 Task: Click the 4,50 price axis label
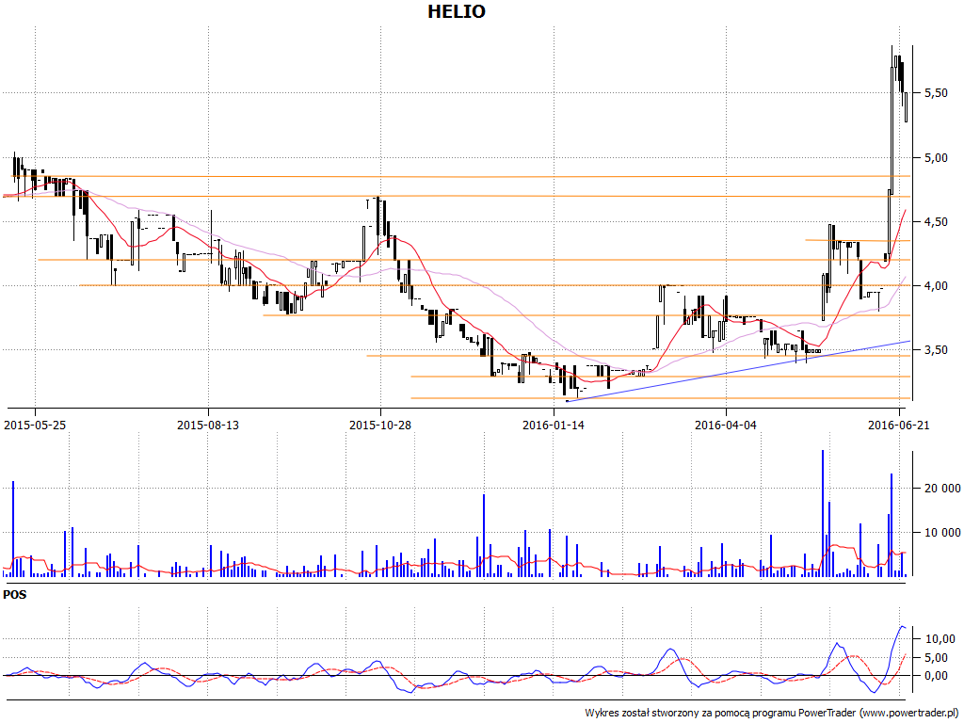(936, 222)
